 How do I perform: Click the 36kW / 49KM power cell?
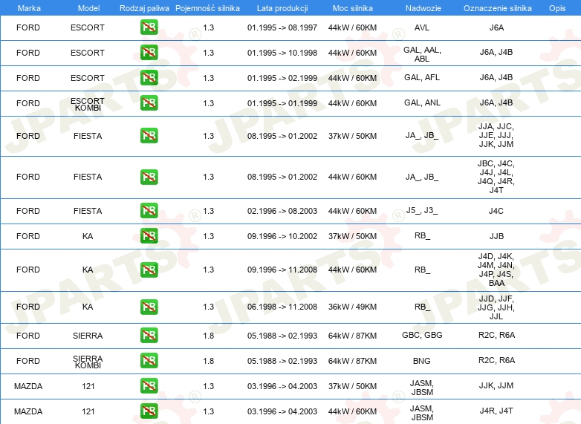(x=352, y=307)
